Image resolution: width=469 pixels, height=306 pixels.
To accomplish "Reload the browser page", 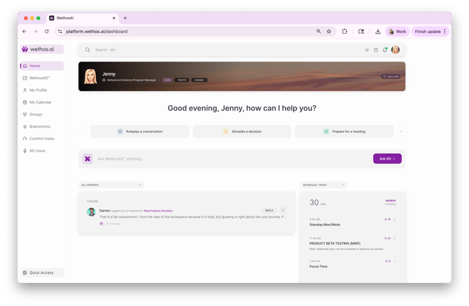I will click(x=47, y=32).
